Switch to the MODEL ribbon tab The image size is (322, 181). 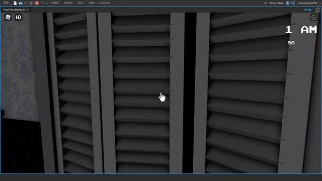(x=68, y=3)
